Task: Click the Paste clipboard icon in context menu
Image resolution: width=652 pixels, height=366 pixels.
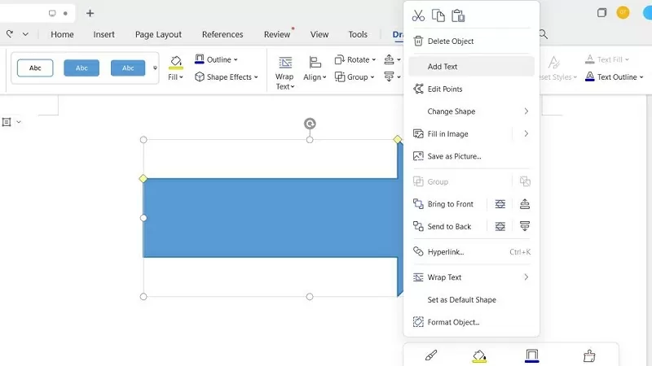Action: pos(458,16)
